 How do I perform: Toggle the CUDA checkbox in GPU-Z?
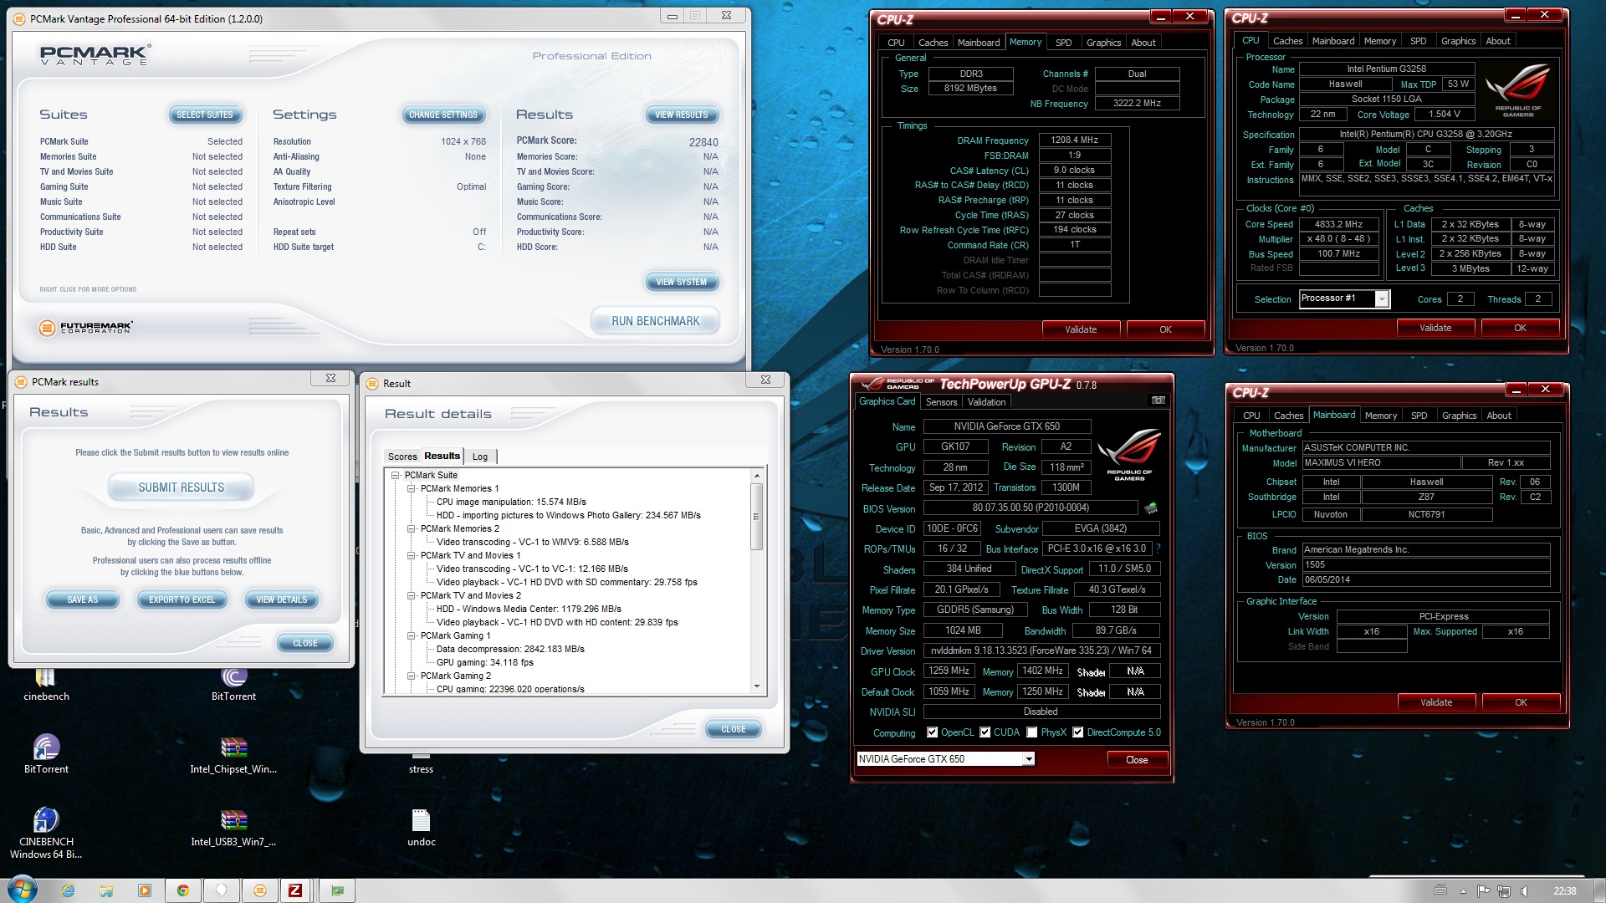tap(985, 732)
